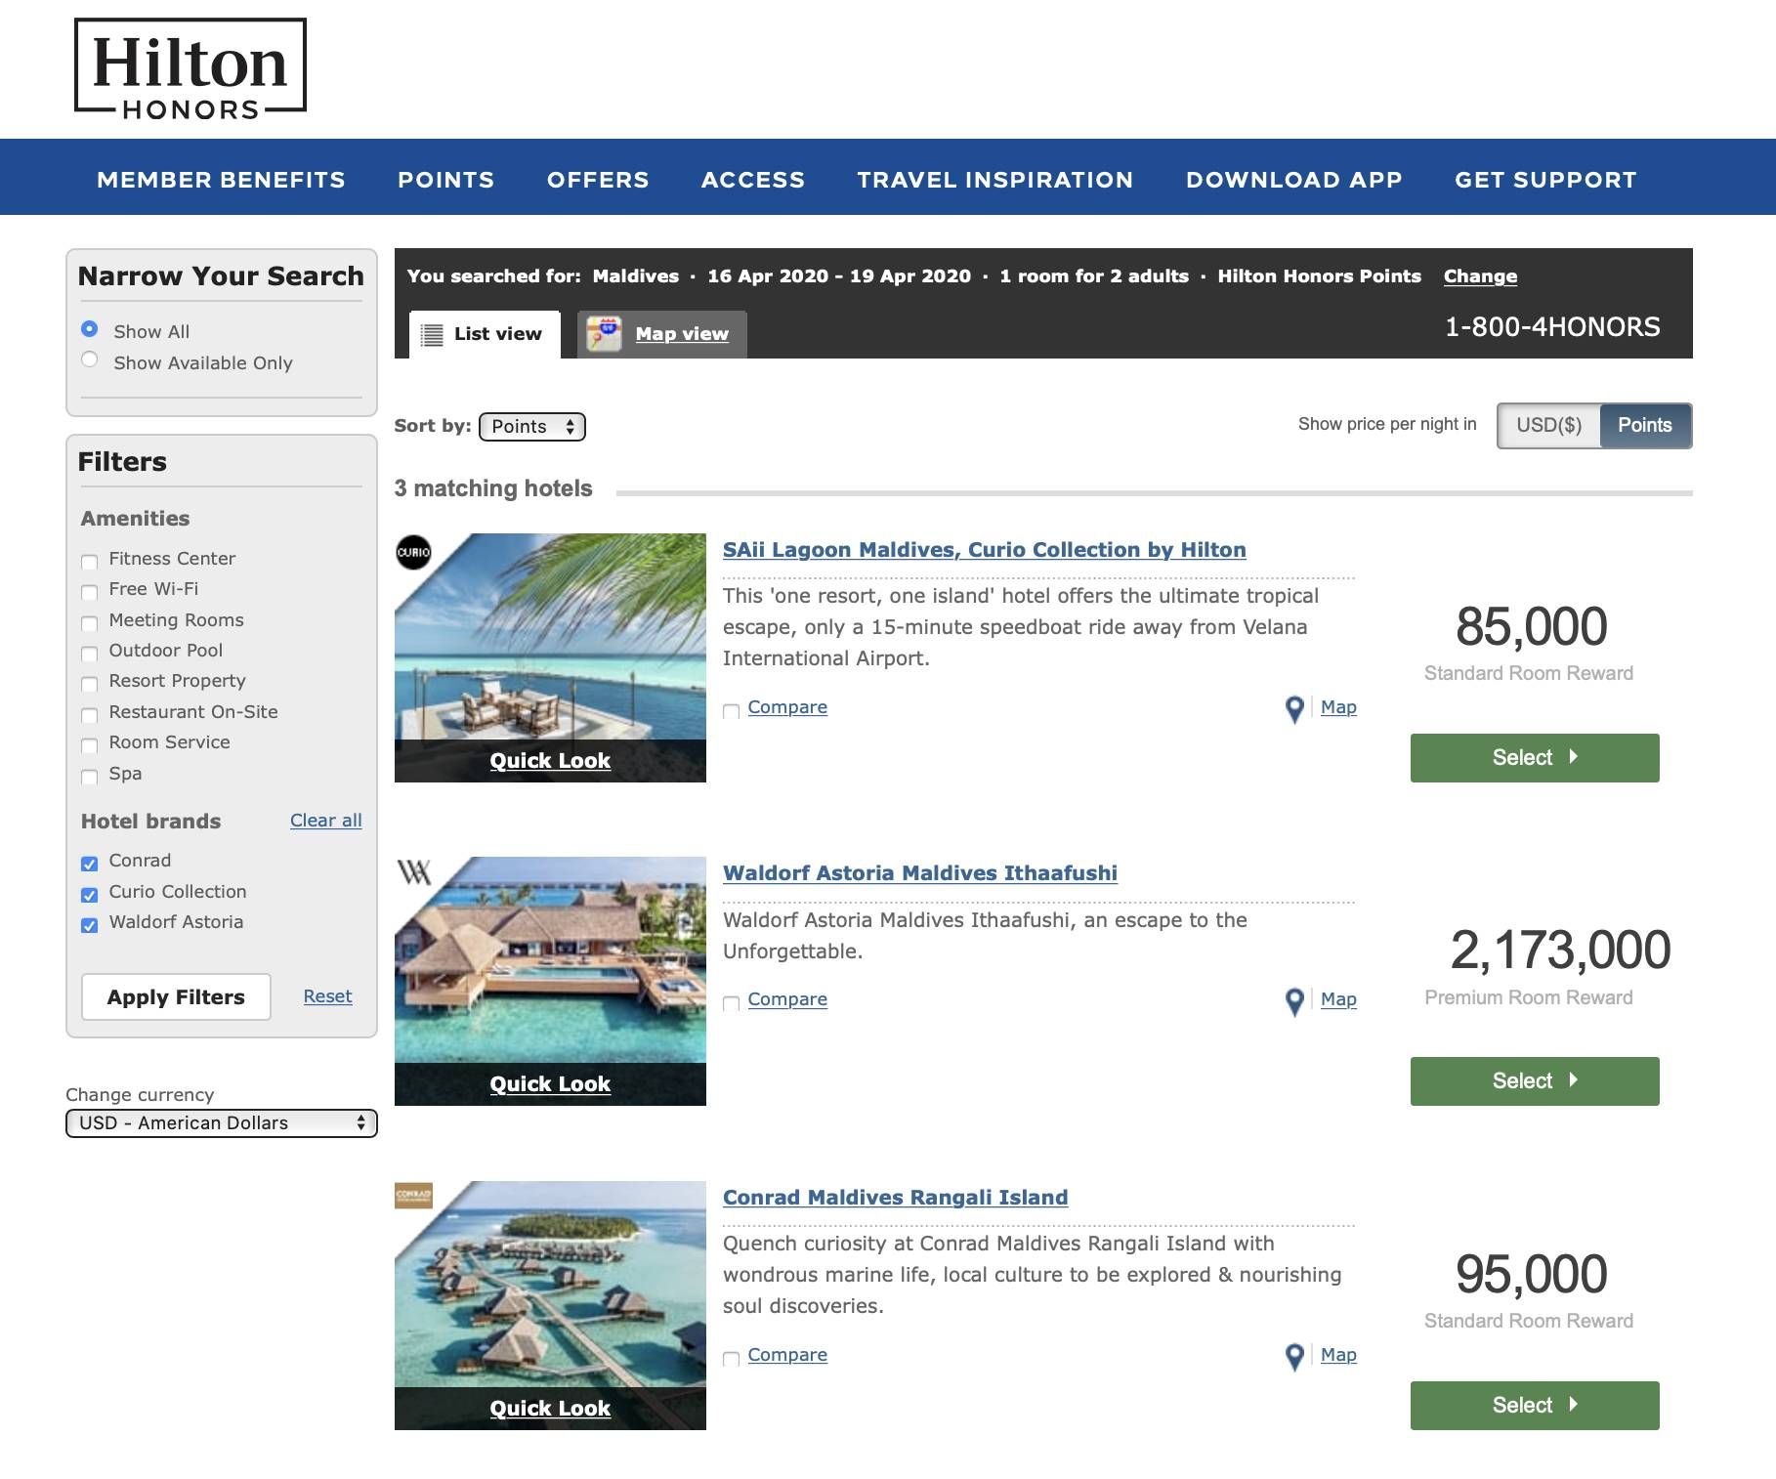
Task: Click the Map view map icon
Action: [x=604, y=334]
